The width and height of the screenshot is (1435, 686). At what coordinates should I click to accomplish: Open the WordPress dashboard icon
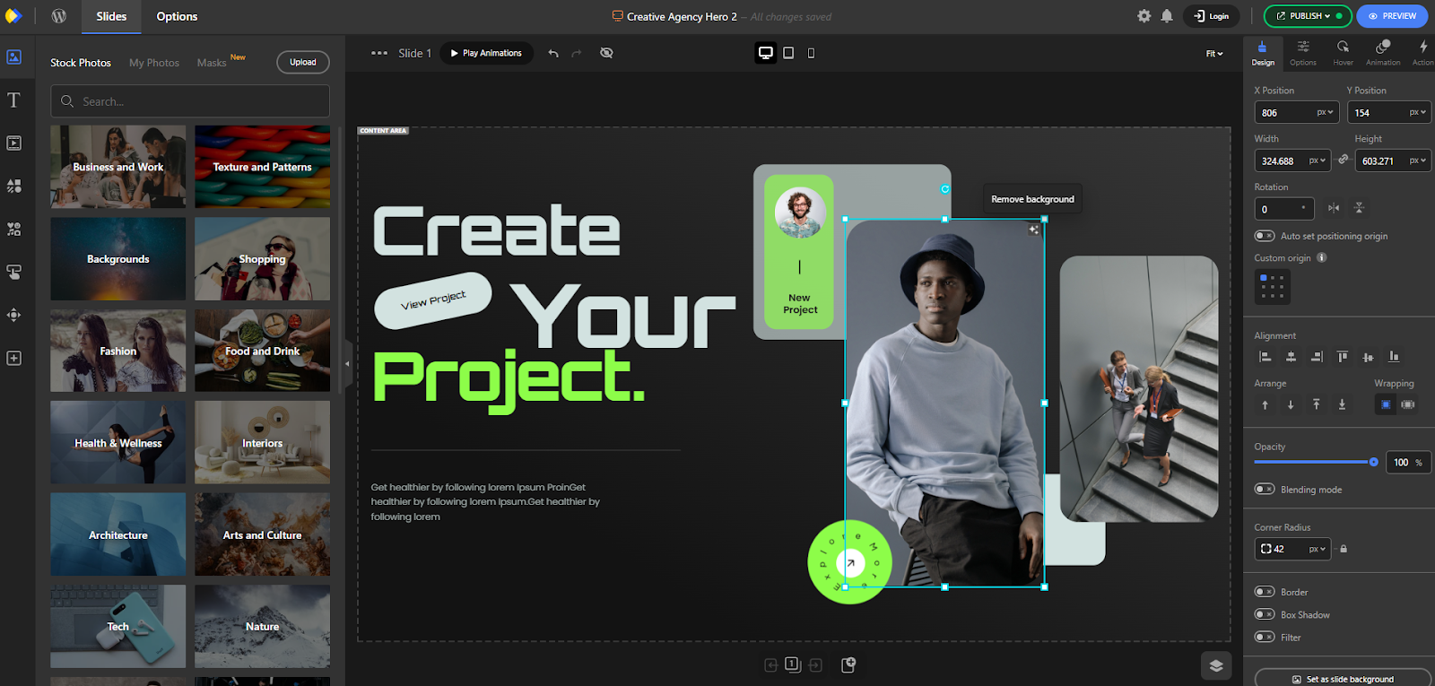click(x=59, y=16)
